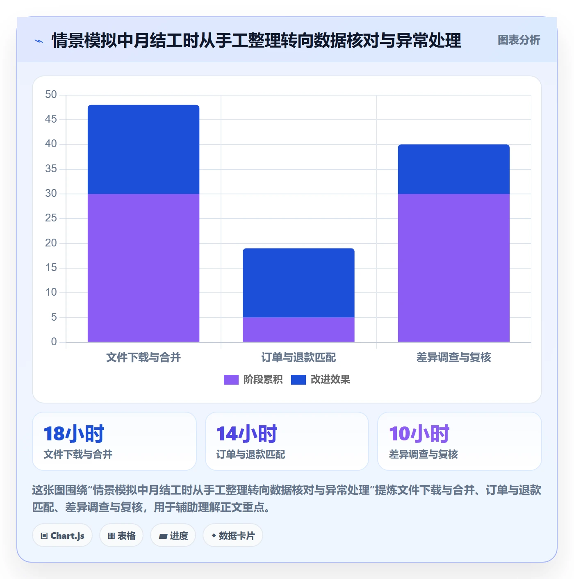This screenshot has height=579, width=574.
Task: Click the purple bar segment for 文件下载与合并
Action: pos(143,268)
